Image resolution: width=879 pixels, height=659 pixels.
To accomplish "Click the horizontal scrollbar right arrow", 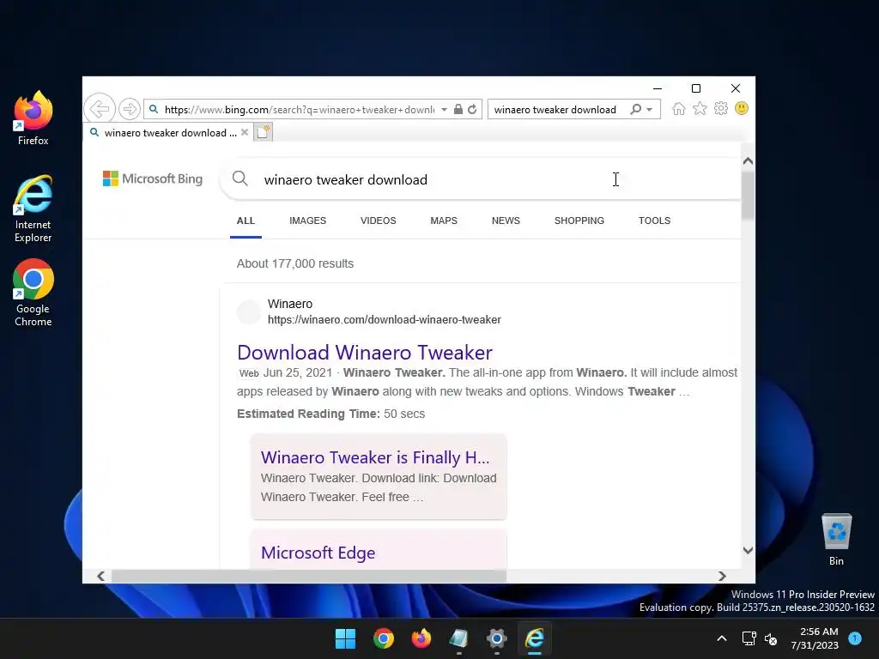I will (x=722, y=576).
